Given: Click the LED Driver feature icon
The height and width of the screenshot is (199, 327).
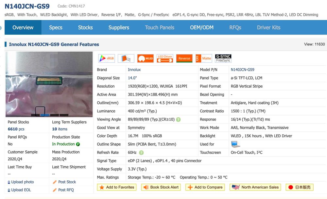Looking at the screenshot, I should [x=165, y=58].
